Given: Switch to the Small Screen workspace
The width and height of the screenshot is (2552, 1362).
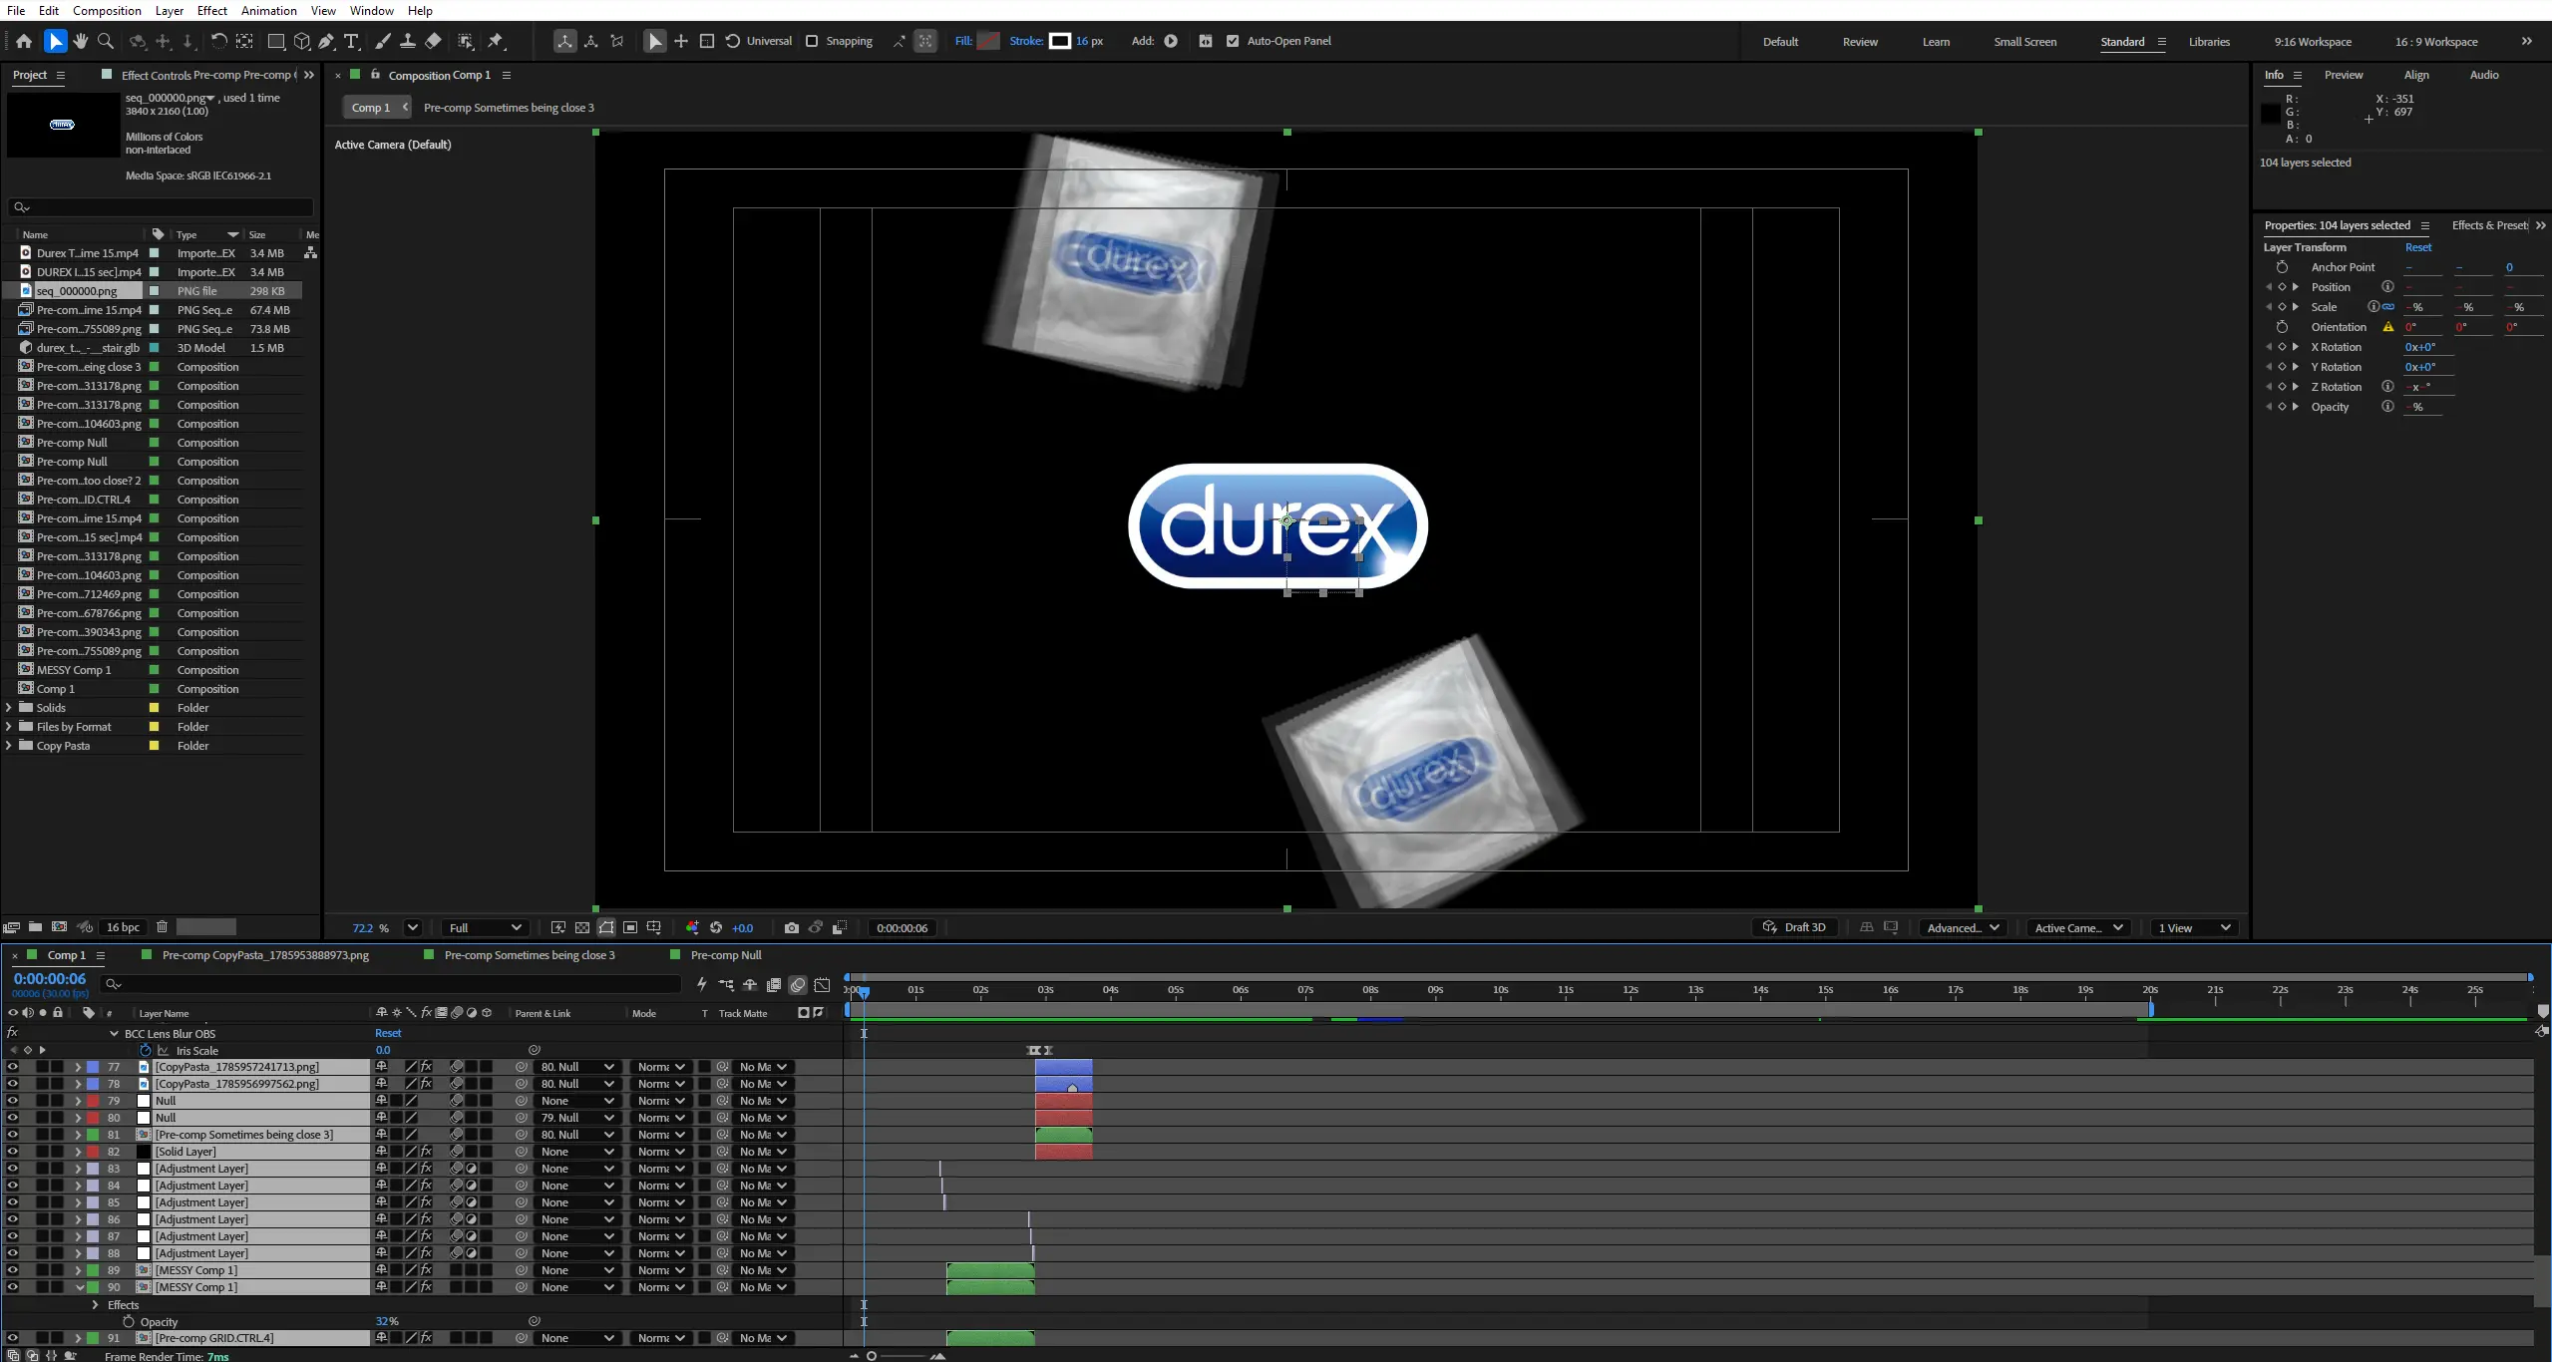Looking at the screenshot, I should (x=2024, y=42).
